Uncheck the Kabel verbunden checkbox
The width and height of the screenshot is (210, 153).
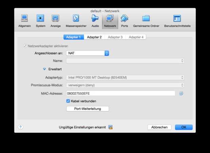68,101
